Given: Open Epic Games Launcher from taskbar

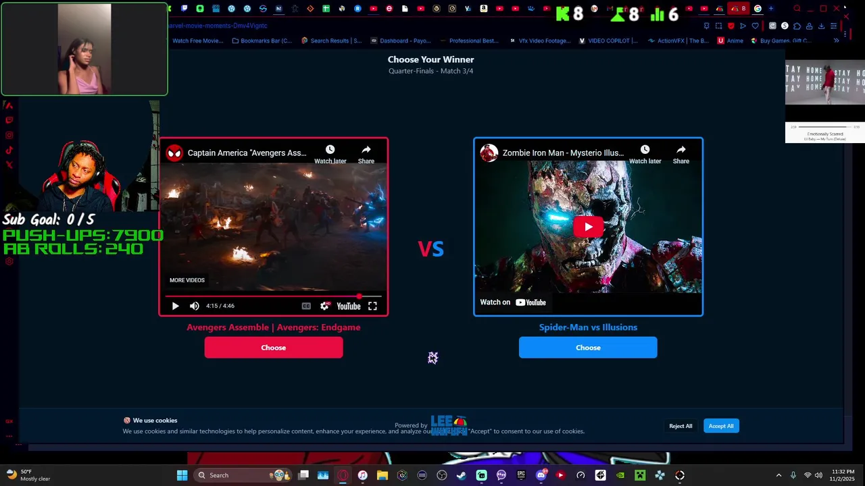Looking at the screenshot, I should point(521,475).
